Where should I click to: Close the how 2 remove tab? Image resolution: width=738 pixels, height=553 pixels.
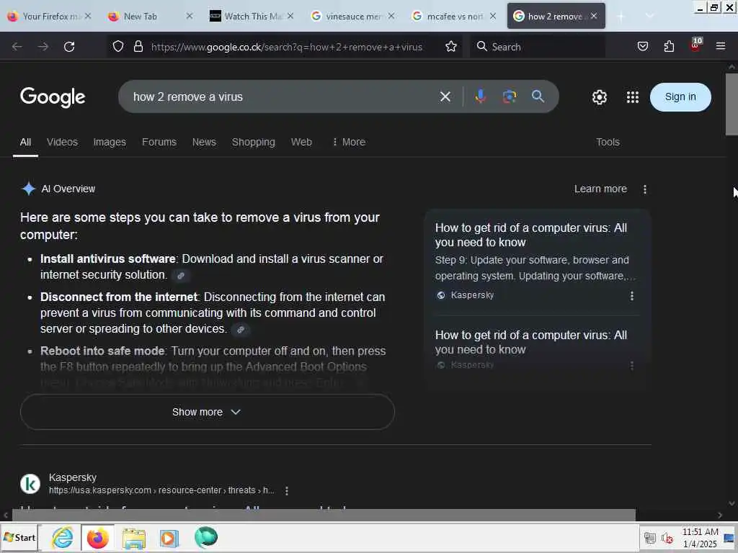coord(594,16)
